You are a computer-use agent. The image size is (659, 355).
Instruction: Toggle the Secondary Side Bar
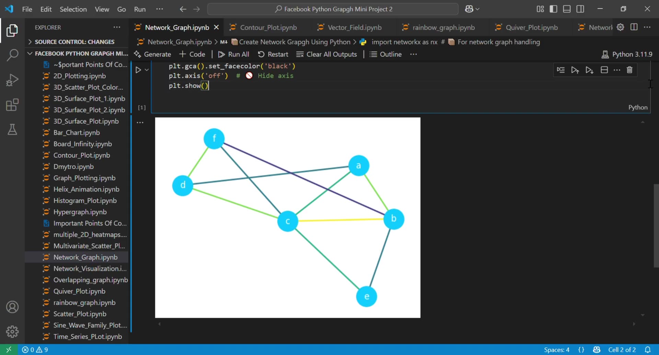coord(580,9)
